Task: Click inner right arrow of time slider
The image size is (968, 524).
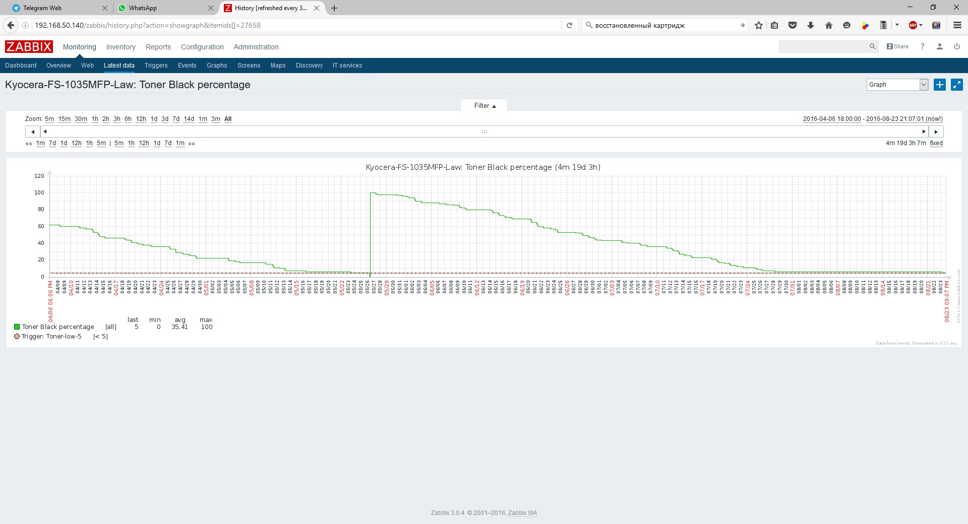Action: coord(924,132)
